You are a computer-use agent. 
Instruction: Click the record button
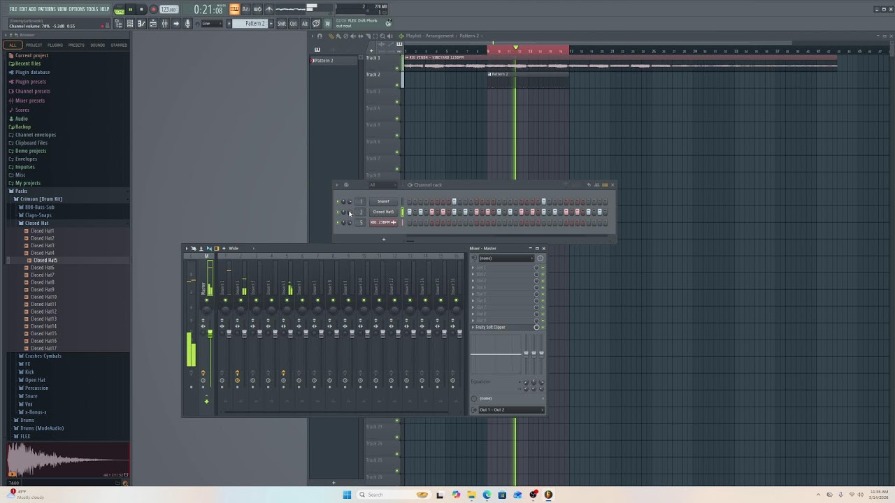[x=153, y=10]
